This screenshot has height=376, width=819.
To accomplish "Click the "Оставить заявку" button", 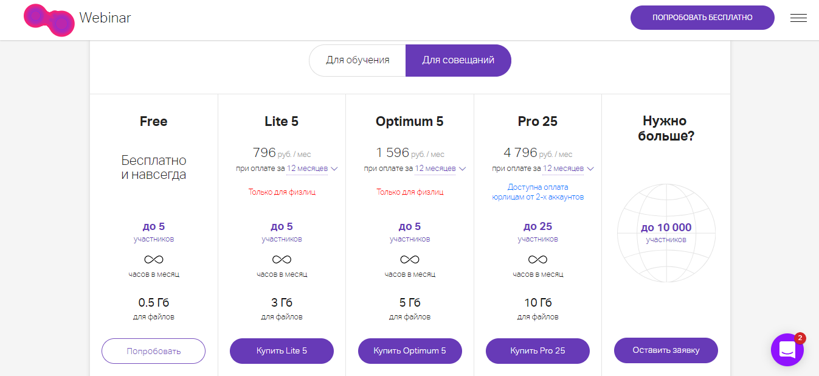I will coord(666,350).
